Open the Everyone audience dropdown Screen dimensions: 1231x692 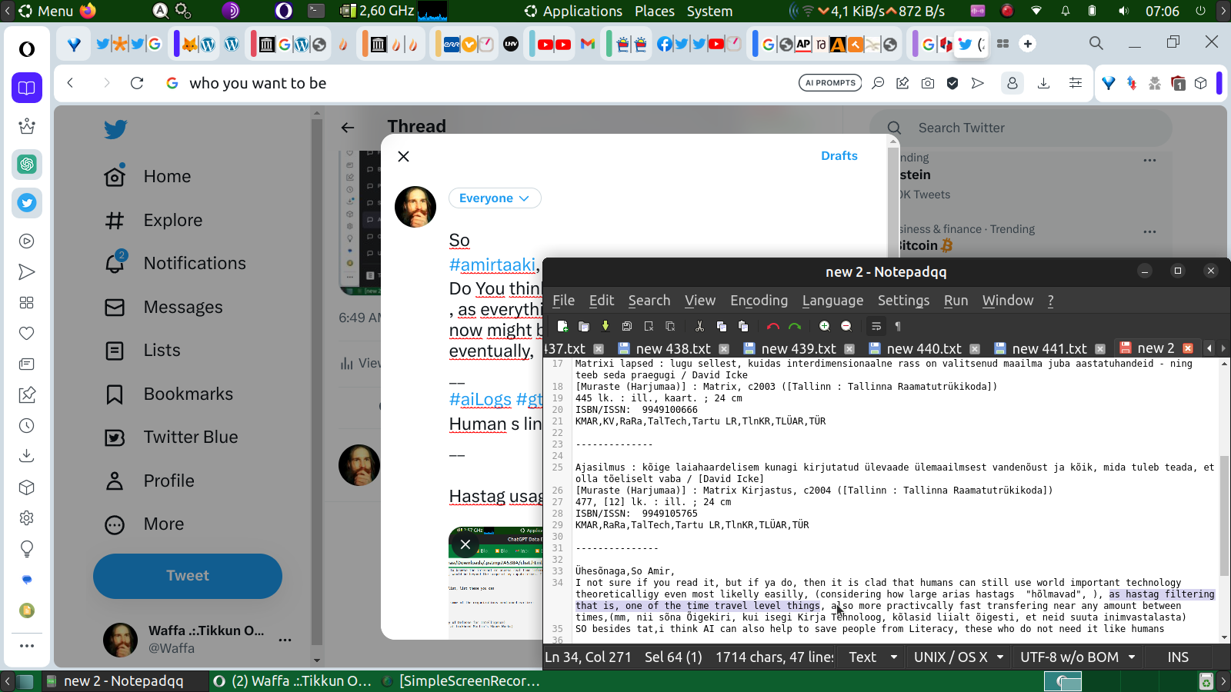(494, 198)
